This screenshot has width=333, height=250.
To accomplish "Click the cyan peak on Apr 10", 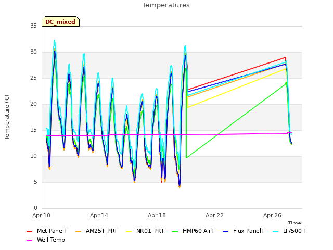I will [x=55, y=40].
